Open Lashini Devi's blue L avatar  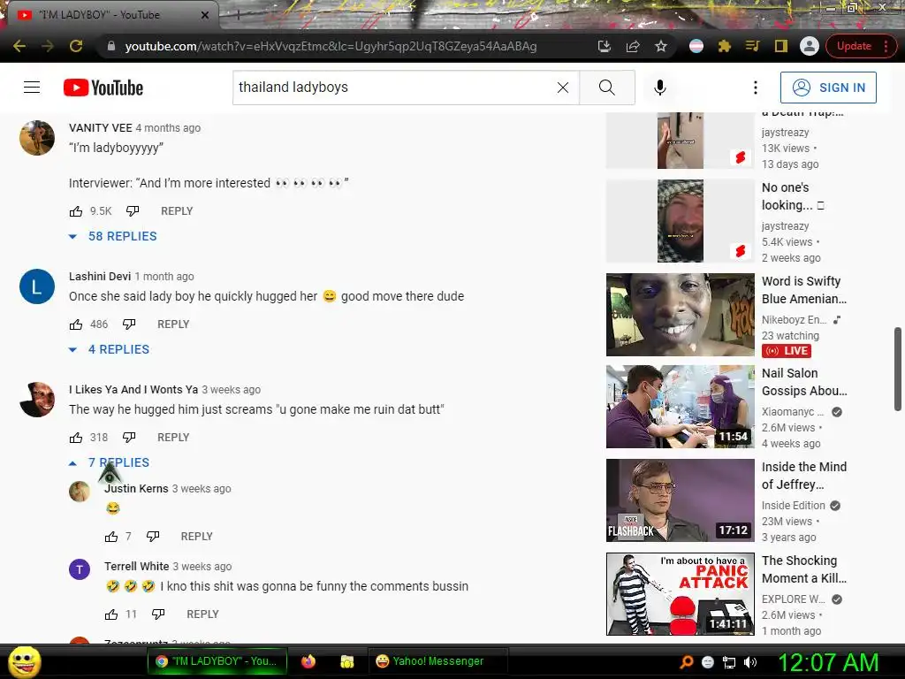[x=37, y=286]
